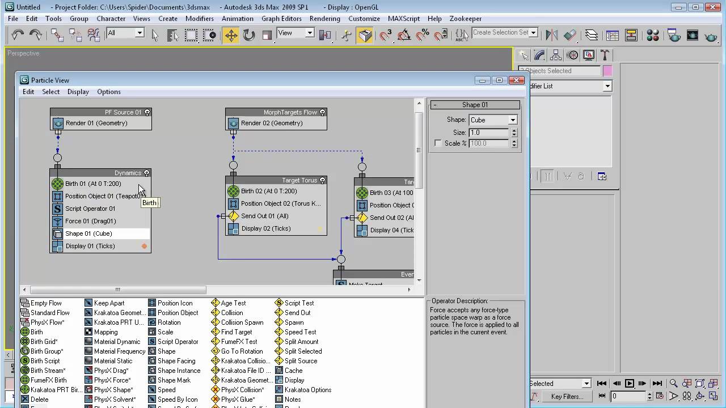Toggle MorphTargets Flow lightbulb
Viewport: 726px width, 408px height.
click(322, 112)
